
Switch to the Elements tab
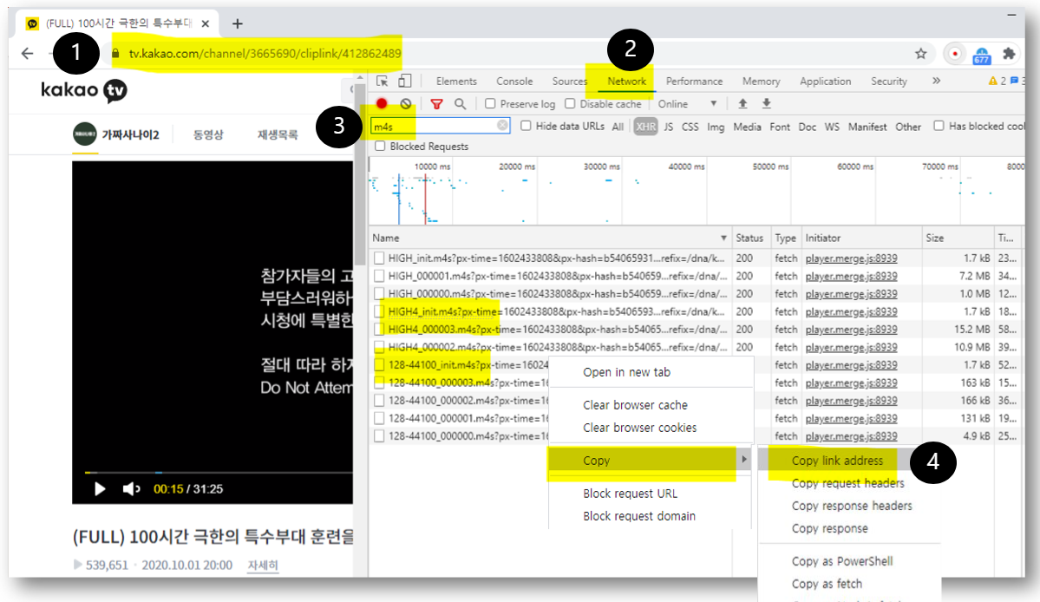tap(456, 81)
